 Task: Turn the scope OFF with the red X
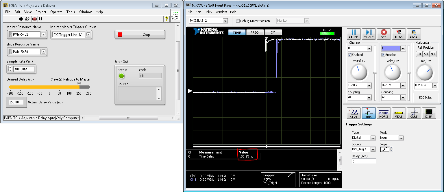point(384,34)
